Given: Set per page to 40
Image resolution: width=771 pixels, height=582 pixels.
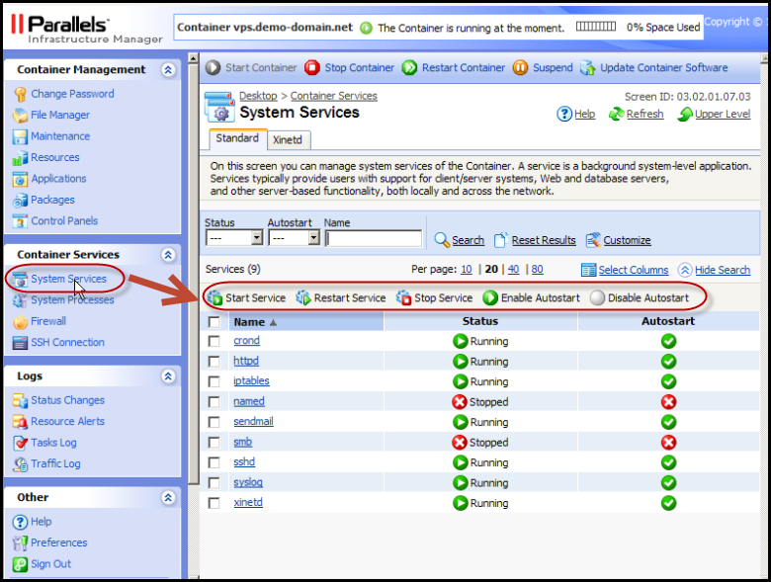Looking at the screenshot, I should [513, 269].
